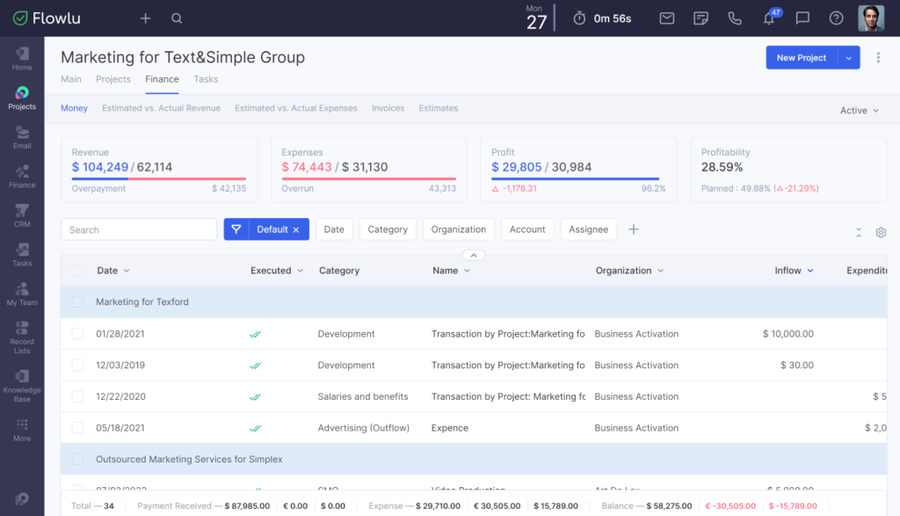
Task: Open the notes icon in top bar
Action: (x=700, y=18)
